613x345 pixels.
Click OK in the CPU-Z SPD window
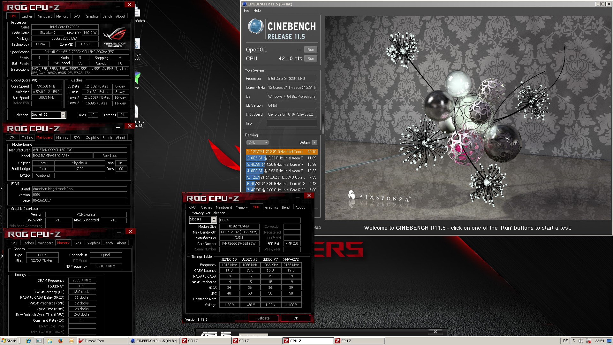[296, 318]
